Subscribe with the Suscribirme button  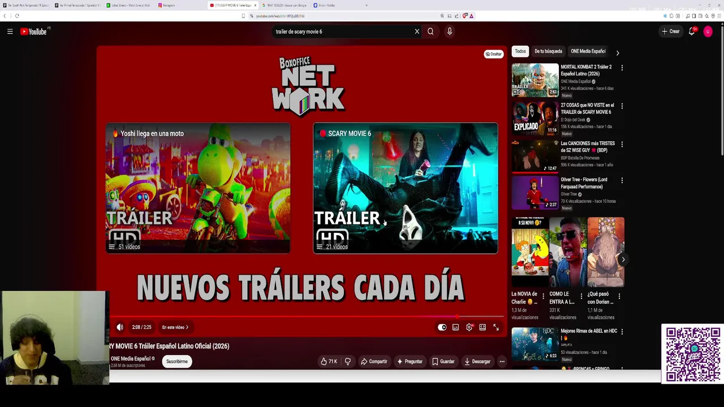[x=176, y=362]
